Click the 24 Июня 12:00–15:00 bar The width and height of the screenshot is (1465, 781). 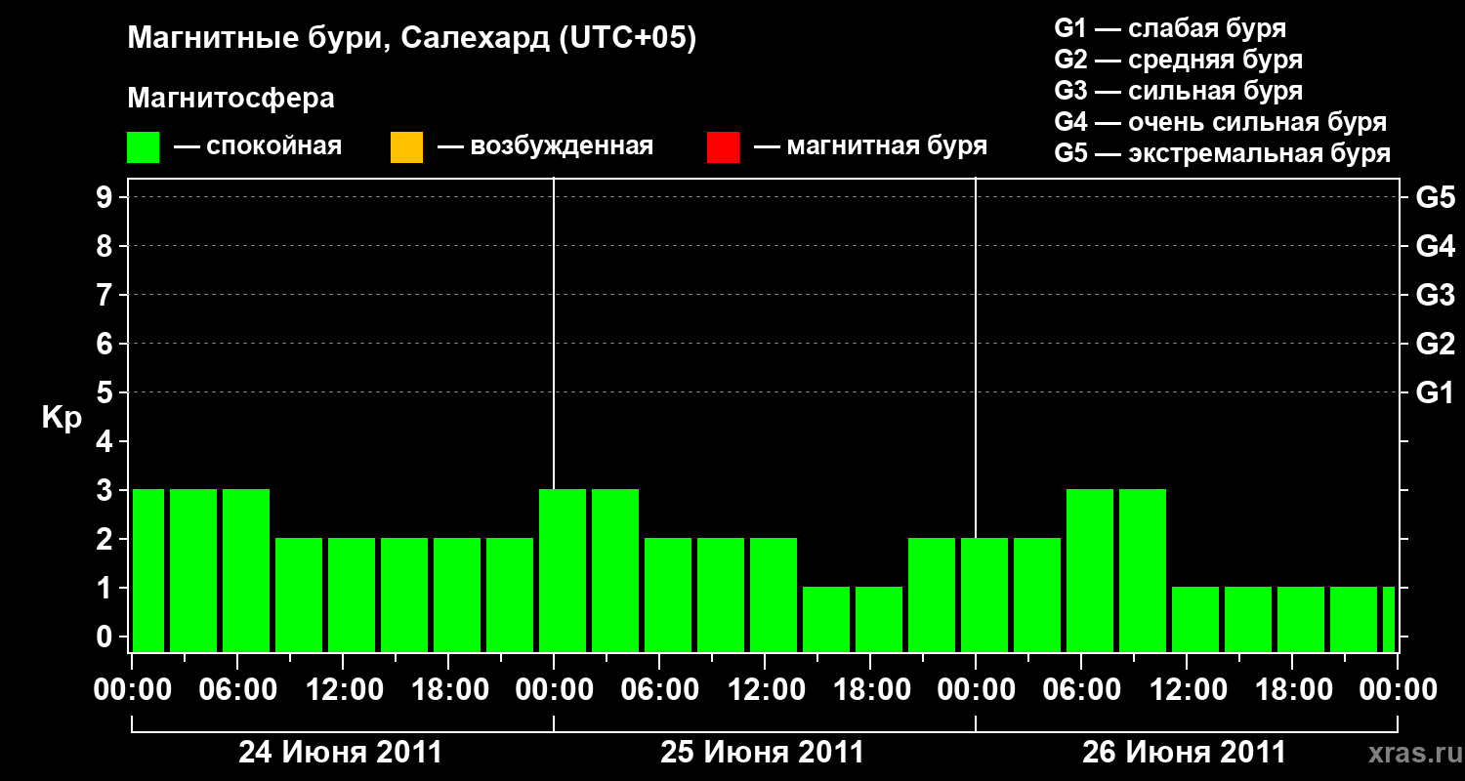(352, 595)
